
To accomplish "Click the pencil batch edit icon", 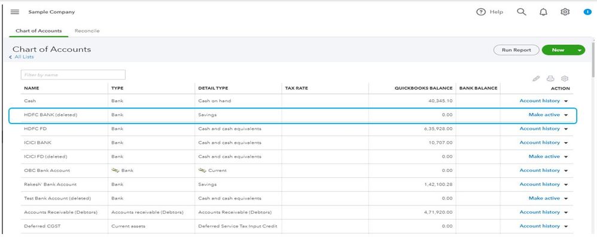I will click(x=537, y=79).
